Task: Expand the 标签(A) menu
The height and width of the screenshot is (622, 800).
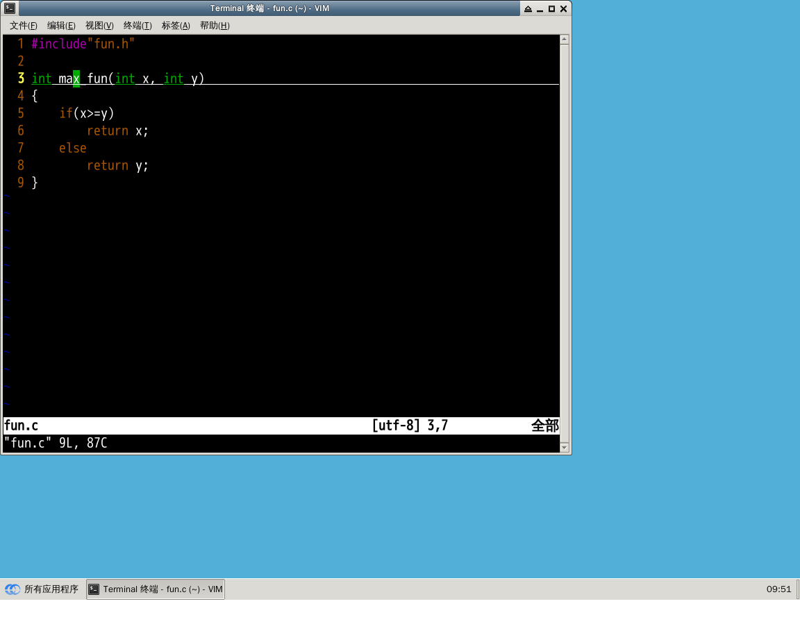Action: click(x=176, y=26)
